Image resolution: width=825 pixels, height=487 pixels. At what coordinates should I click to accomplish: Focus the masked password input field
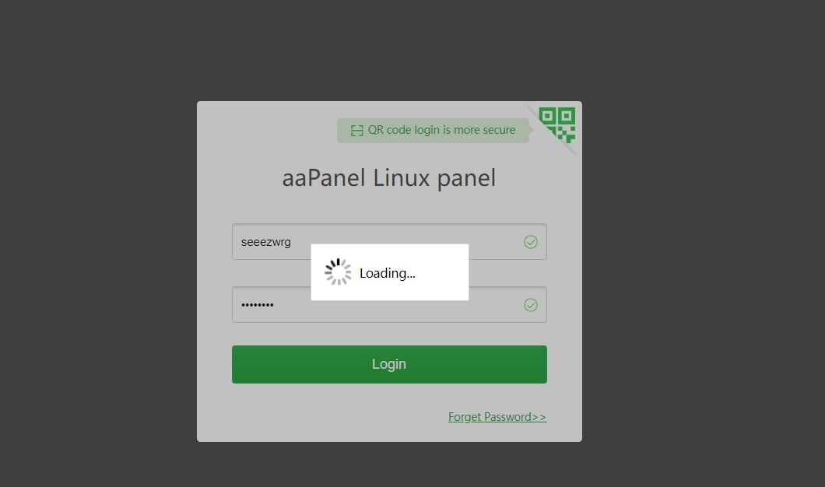[x=389, y=305]
